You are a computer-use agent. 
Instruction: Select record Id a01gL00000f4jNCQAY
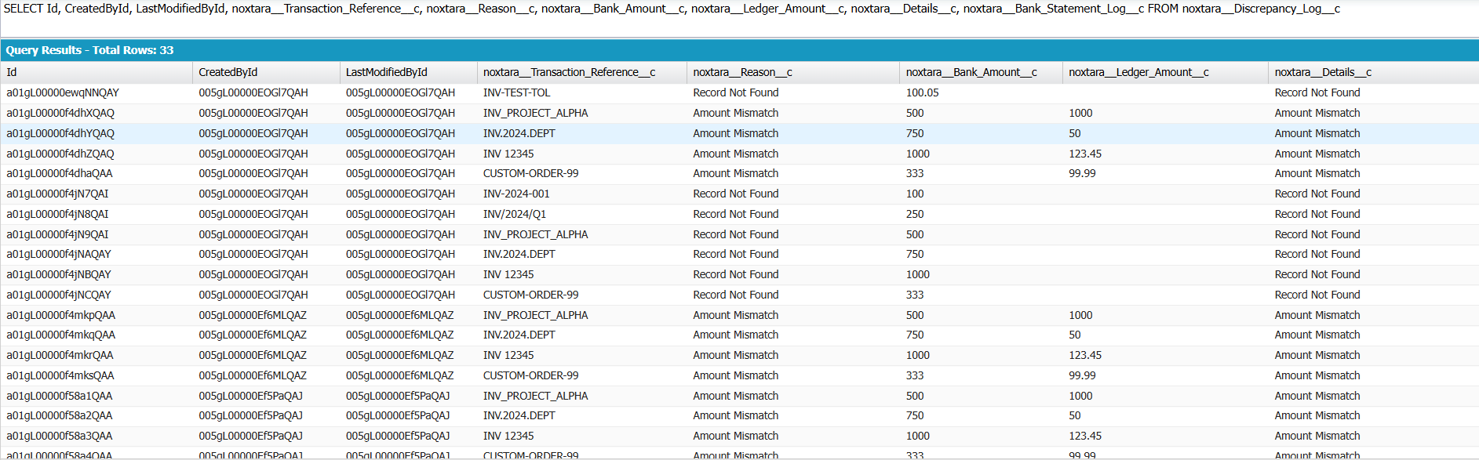point(59,295)
